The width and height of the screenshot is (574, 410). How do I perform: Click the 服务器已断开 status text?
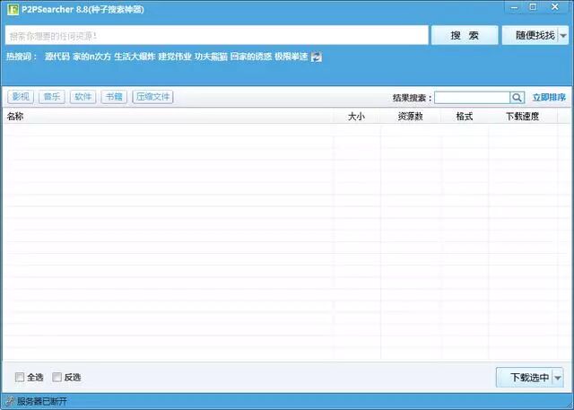click(x=42, y=401)
